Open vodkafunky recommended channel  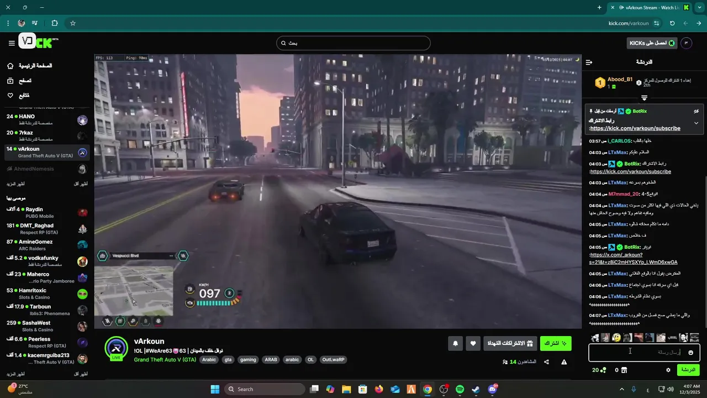[47, 261]
